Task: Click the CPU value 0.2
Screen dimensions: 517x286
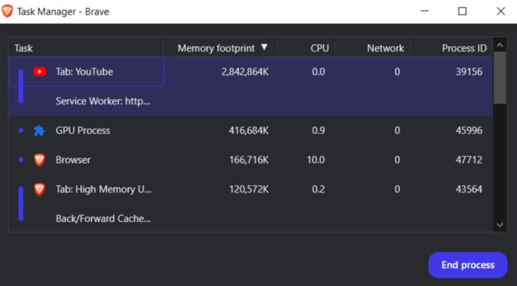Action: [318, 190]
